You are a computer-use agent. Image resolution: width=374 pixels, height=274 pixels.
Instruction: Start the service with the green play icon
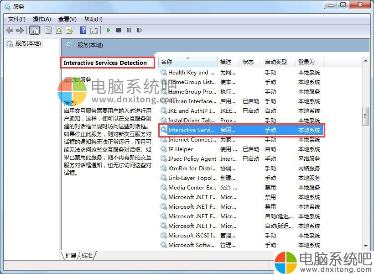click(108, 30)
